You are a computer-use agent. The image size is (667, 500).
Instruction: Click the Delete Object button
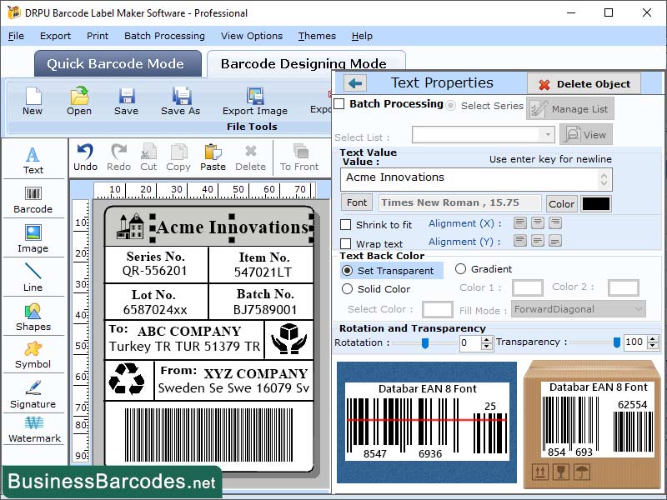[x=584, y=83]
